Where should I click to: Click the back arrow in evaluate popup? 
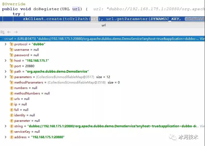[9, 32]
